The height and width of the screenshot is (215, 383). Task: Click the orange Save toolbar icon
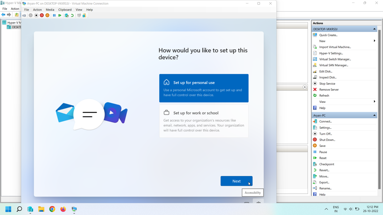[x=47, y=15]
